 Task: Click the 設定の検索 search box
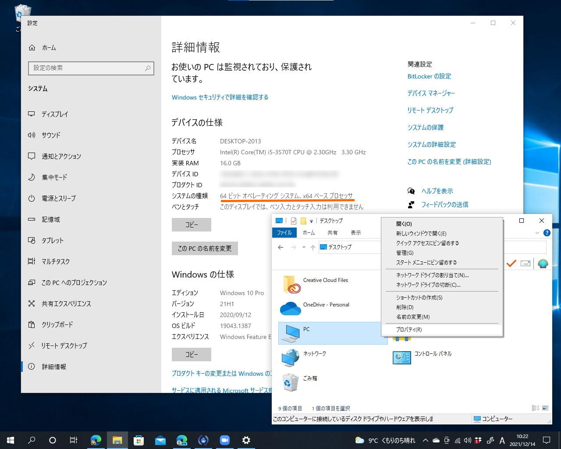(91, 68)
